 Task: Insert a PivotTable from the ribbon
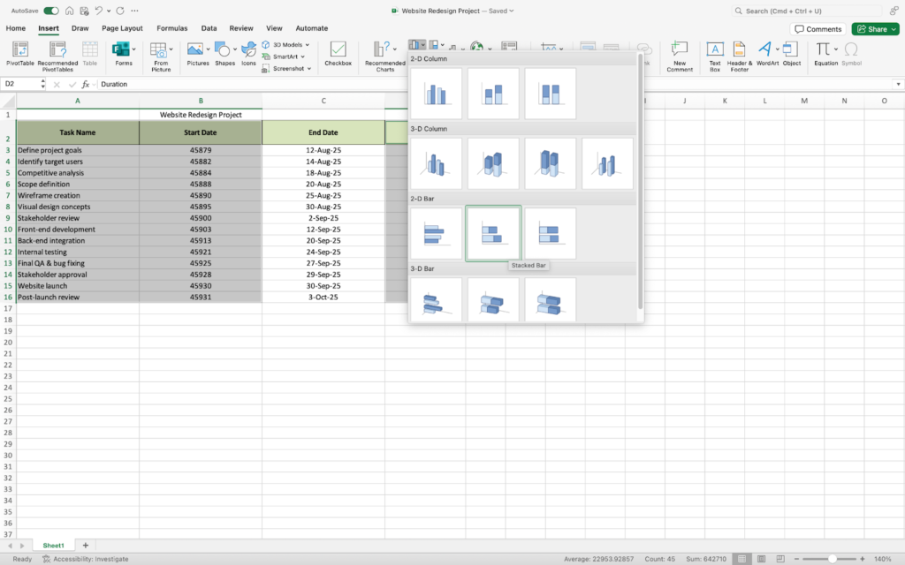[x=20, y=53]
